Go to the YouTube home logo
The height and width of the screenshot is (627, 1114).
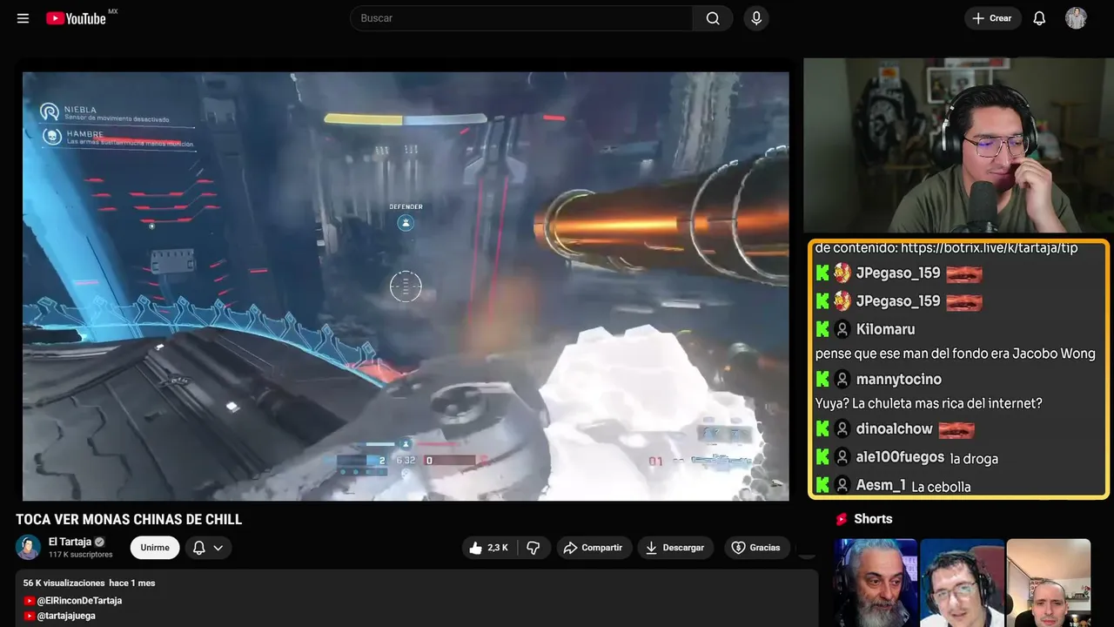pyautogui.click(x=76, y=18)
